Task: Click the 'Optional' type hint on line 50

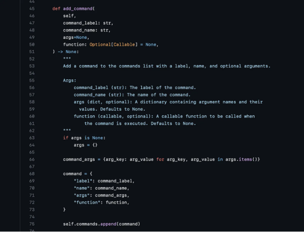Action: point(100,45)
